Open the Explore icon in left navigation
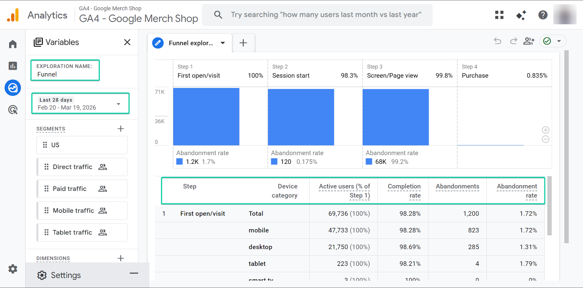583x288 pixels. tap(13, 88)
